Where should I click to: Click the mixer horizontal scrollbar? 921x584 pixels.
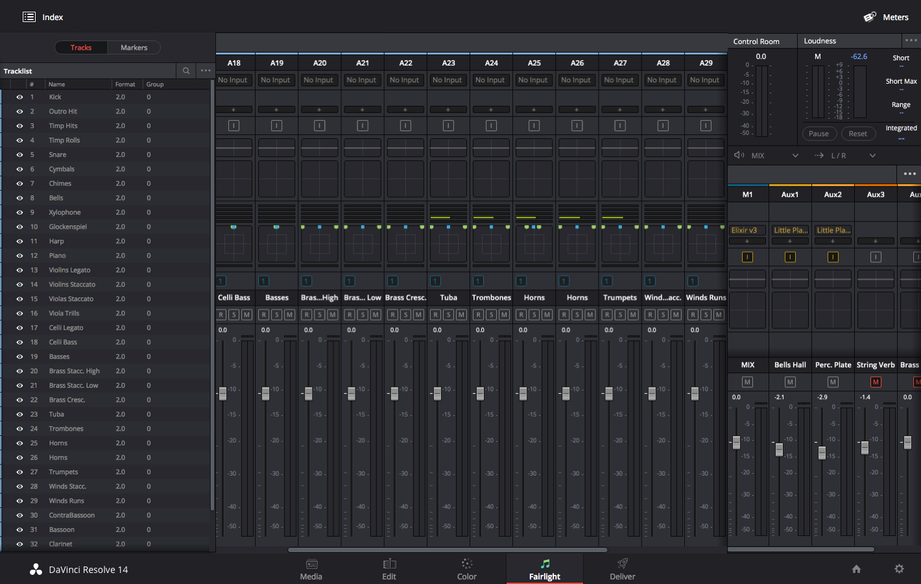click(448, 550)
